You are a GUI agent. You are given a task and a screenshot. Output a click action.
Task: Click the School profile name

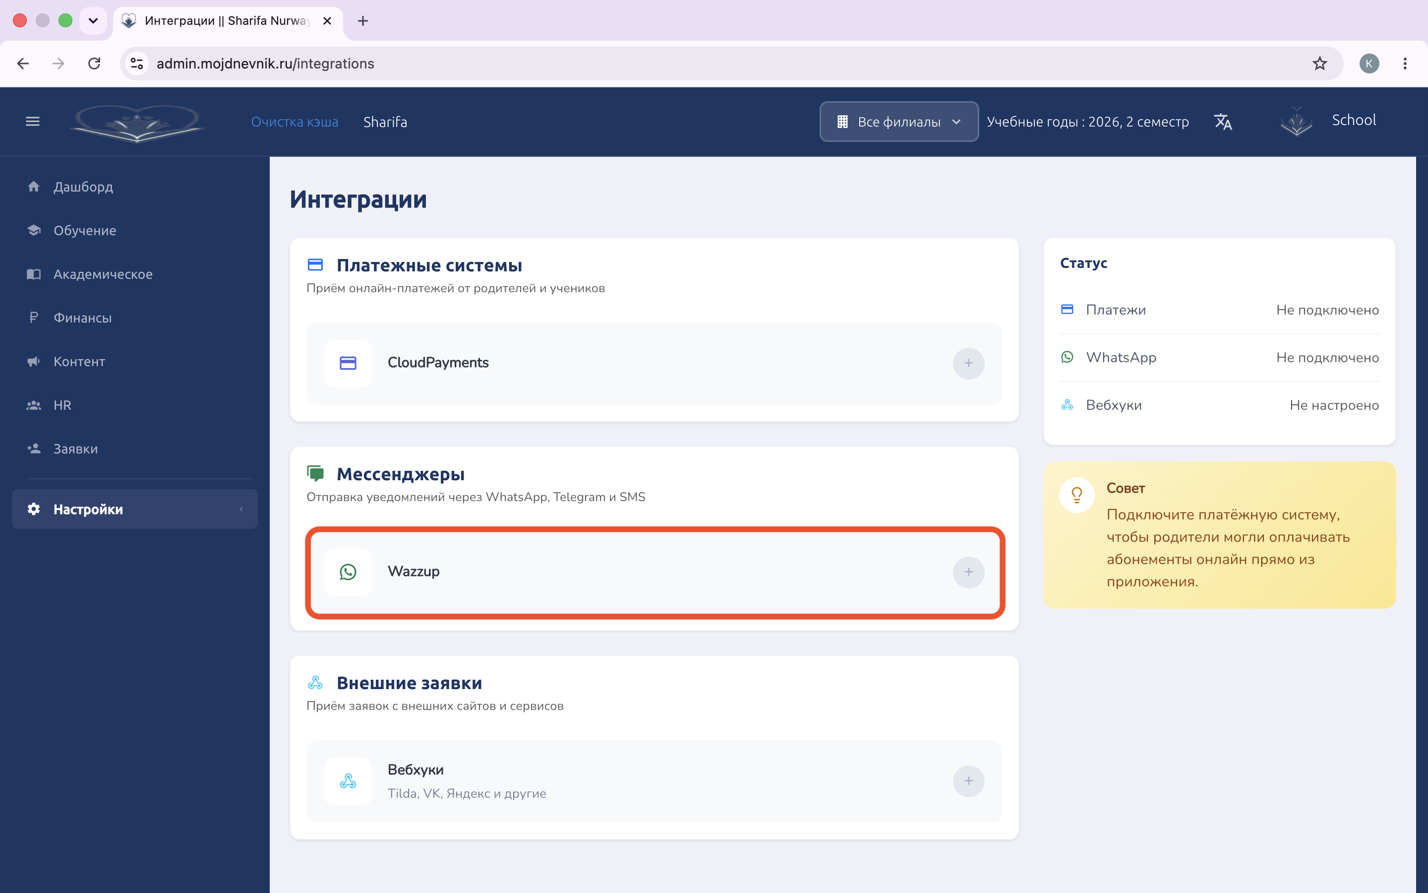pyautogui.click(x=1354, y=120)
